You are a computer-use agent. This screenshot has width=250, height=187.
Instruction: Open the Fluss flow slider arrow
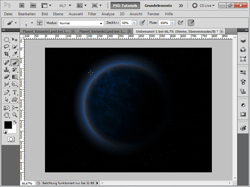coord(172,23)
